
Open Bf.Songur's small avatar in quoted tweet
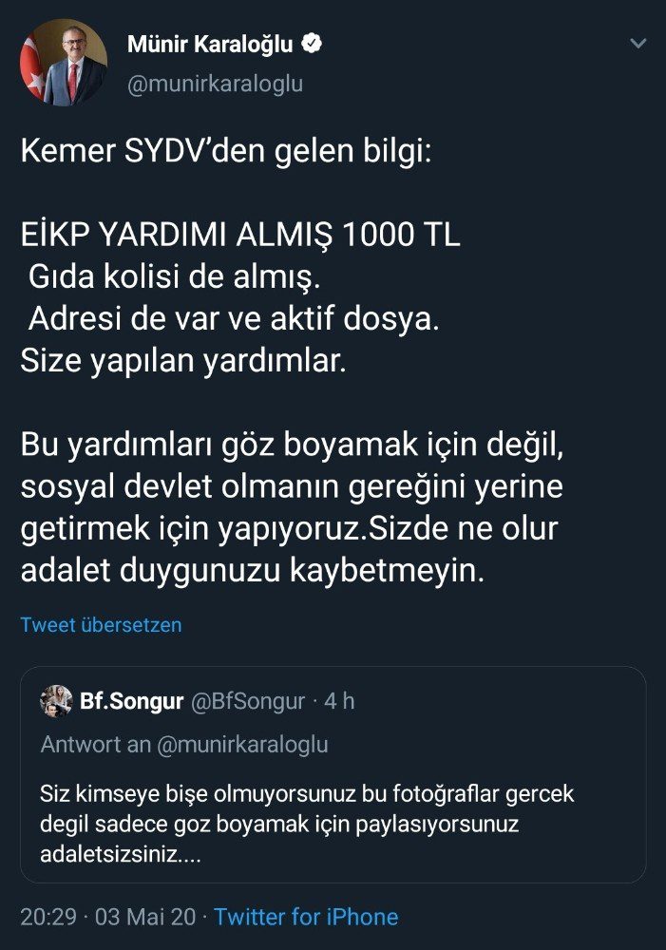pyautogui.click(x=57, y=701)
